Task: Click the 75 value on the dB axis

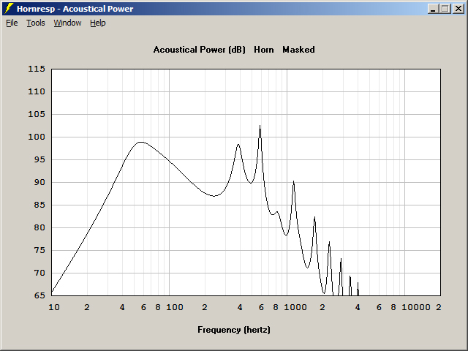Action: [x=39, y=250]
